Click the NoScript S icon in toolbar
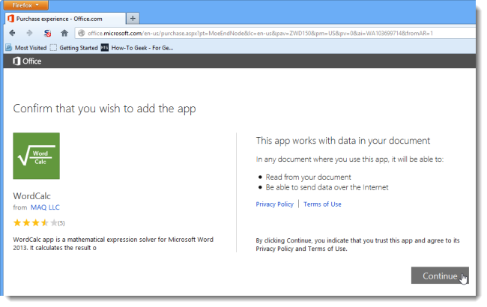The image size is (487, 307). (47, 33)
